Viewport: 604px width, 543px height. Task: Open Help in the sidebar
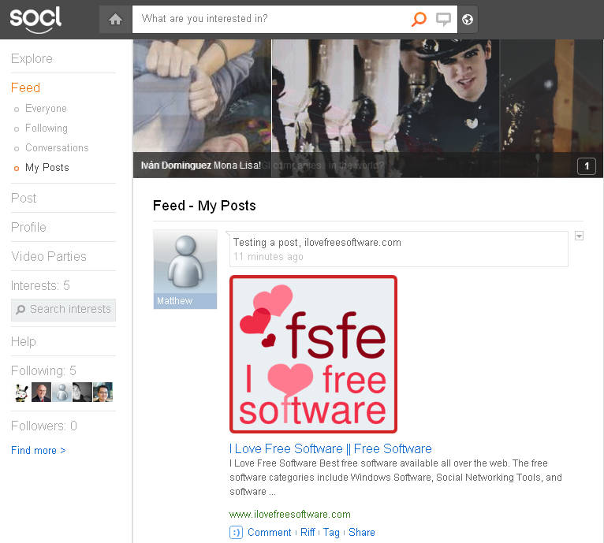pos(24,341)
